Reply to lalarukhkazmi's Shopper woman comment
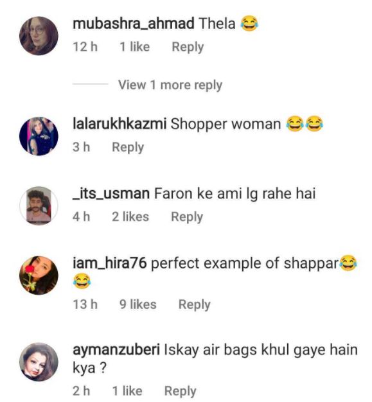This screenshot has width=372, height=402. coord(128,148)
